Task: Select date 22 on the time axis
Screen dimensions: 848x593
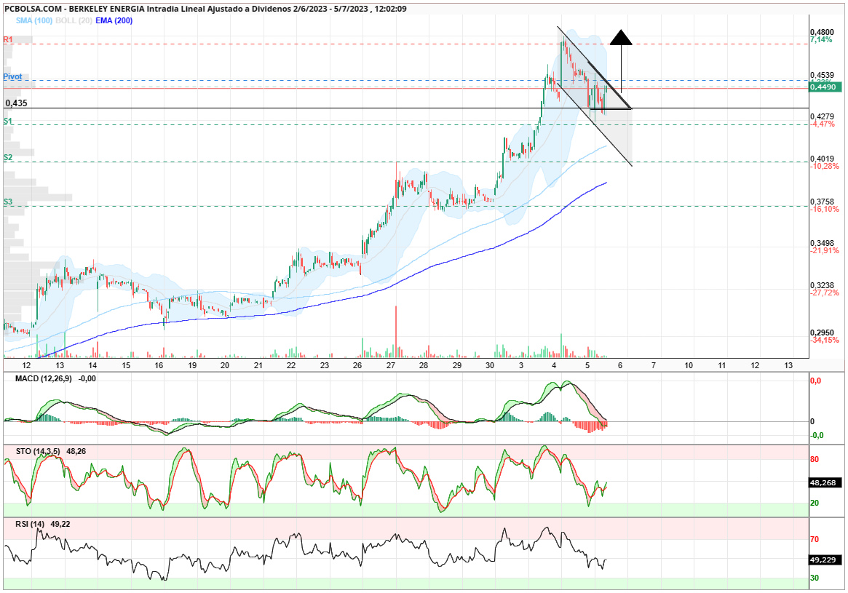Action: pos(291,365)
